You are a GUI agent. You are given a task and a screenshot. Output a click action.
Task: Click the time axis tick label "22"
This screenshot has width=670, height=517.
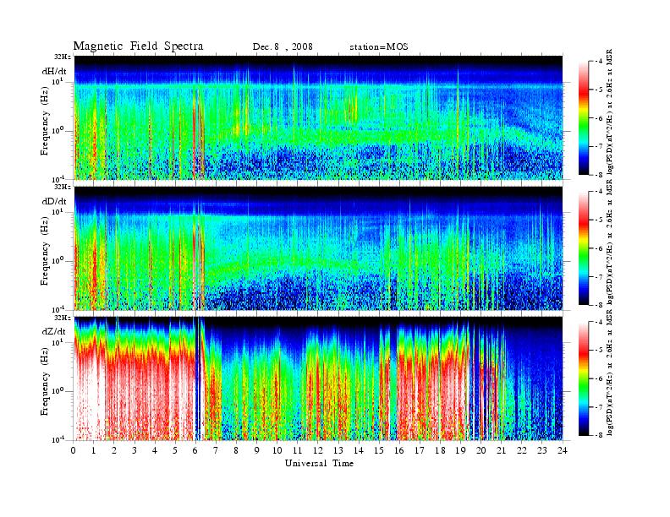[522, 450]
